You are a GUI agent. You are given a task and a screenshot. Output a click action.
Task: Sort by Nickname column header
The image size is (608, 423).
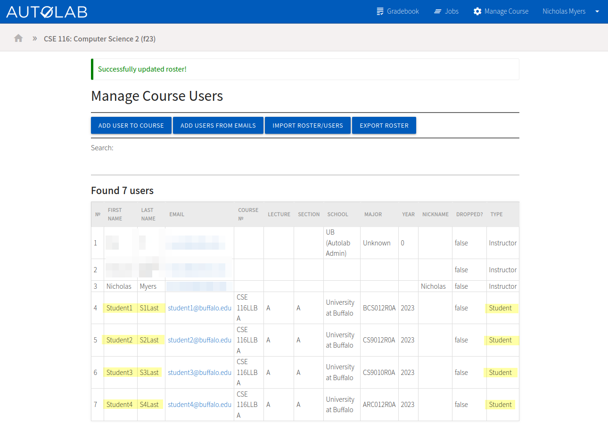tap(435, 214)
